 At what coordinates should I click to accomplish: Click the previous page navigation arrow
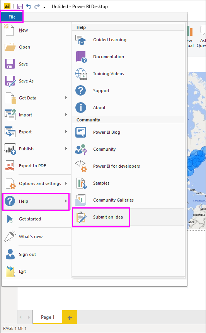point(20,317)
